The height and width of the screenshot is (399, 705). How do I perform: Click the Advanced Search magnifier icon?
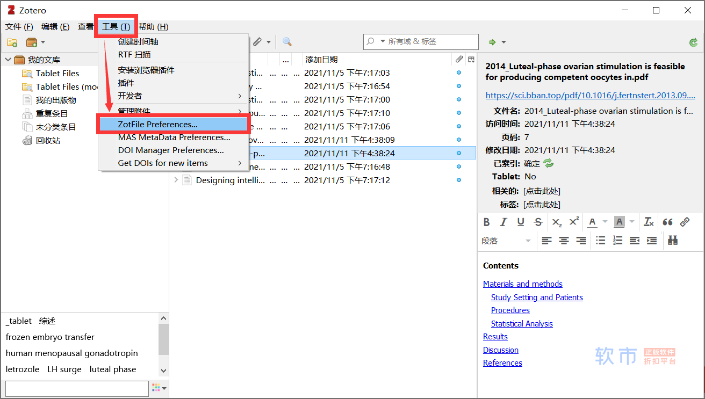click(x=287, y=42)
